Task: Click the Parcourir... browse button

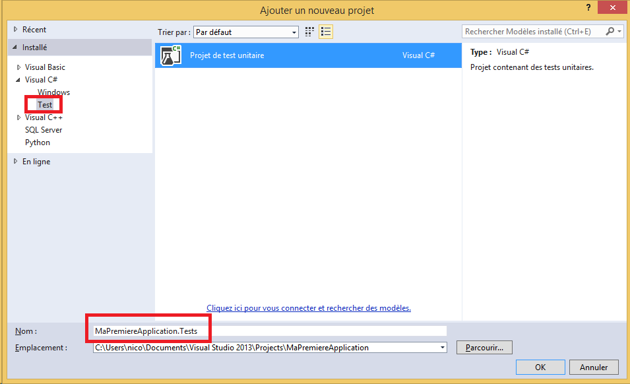Action: point(484,348)
